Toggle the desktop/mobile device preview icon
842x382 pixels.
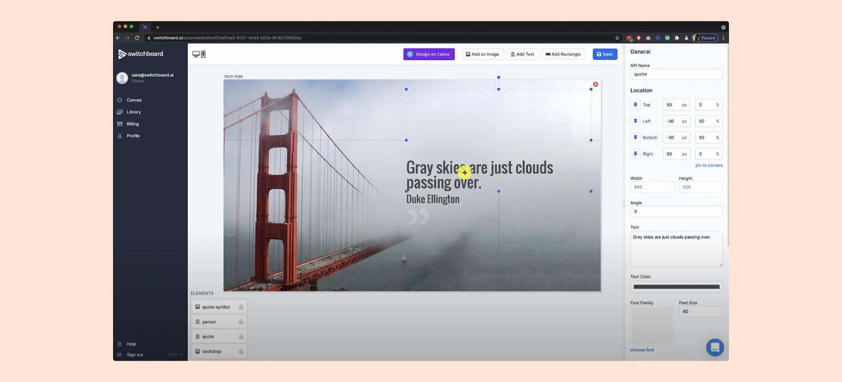[199, 54]
